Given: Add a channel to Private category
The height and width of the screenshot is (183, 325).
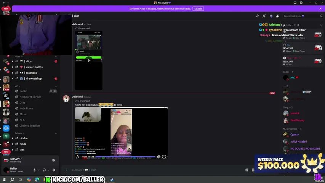Looking at the screenshot, I should pyautogui.click(x=56, y=133).
